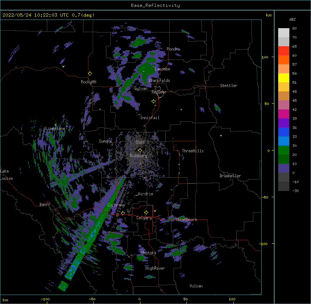The image size is (311, 304).
Task: Select the Lacombe label
Action: (162, 69)
